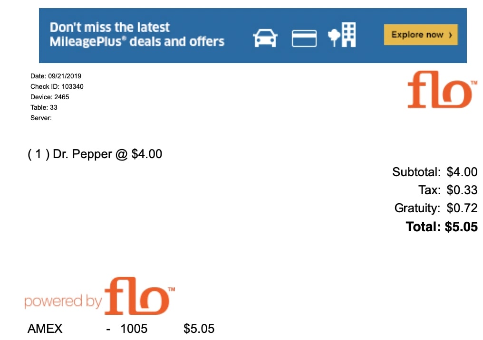Click the Date 09/21/2019 line

click(x=56, y=76)
